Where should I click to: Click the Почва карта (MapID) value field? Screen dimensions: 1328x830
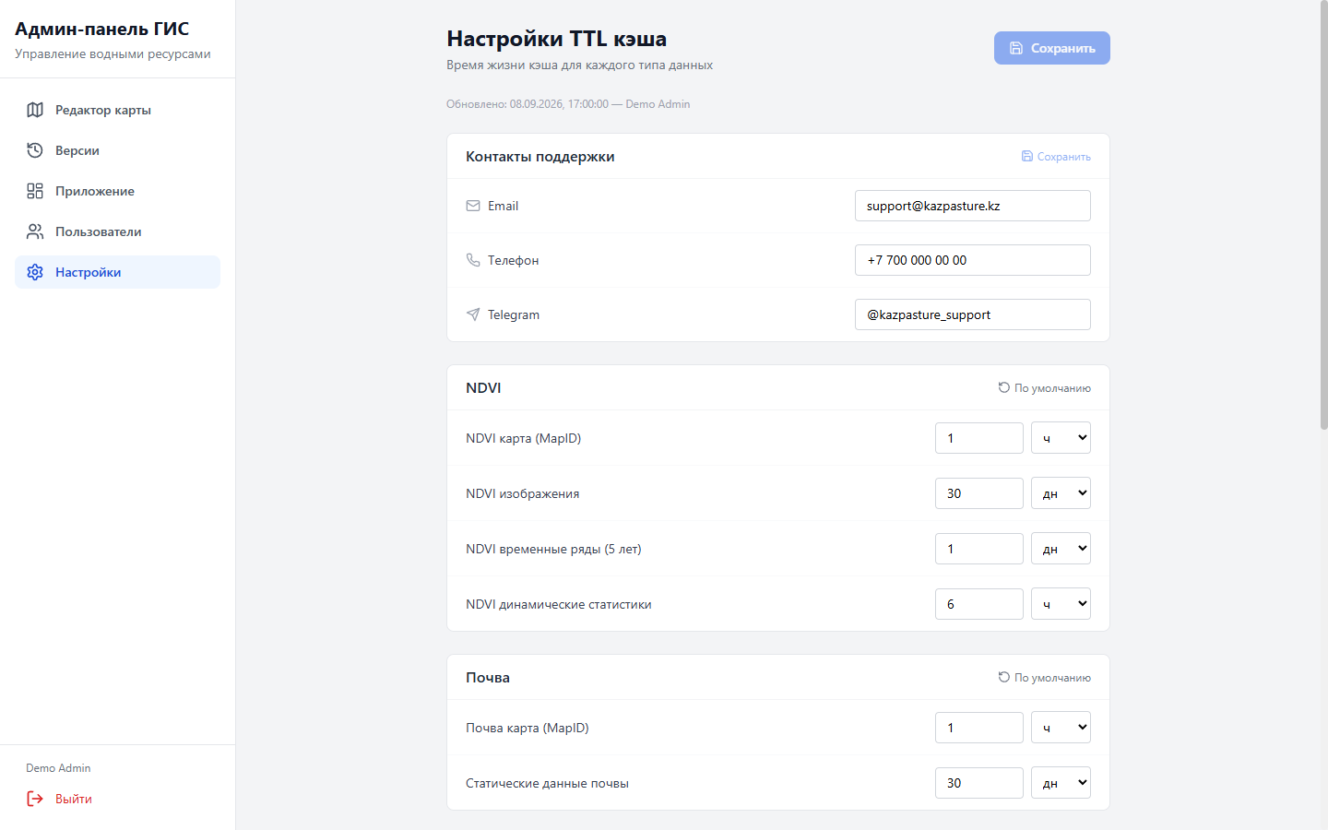click(979, 728)
